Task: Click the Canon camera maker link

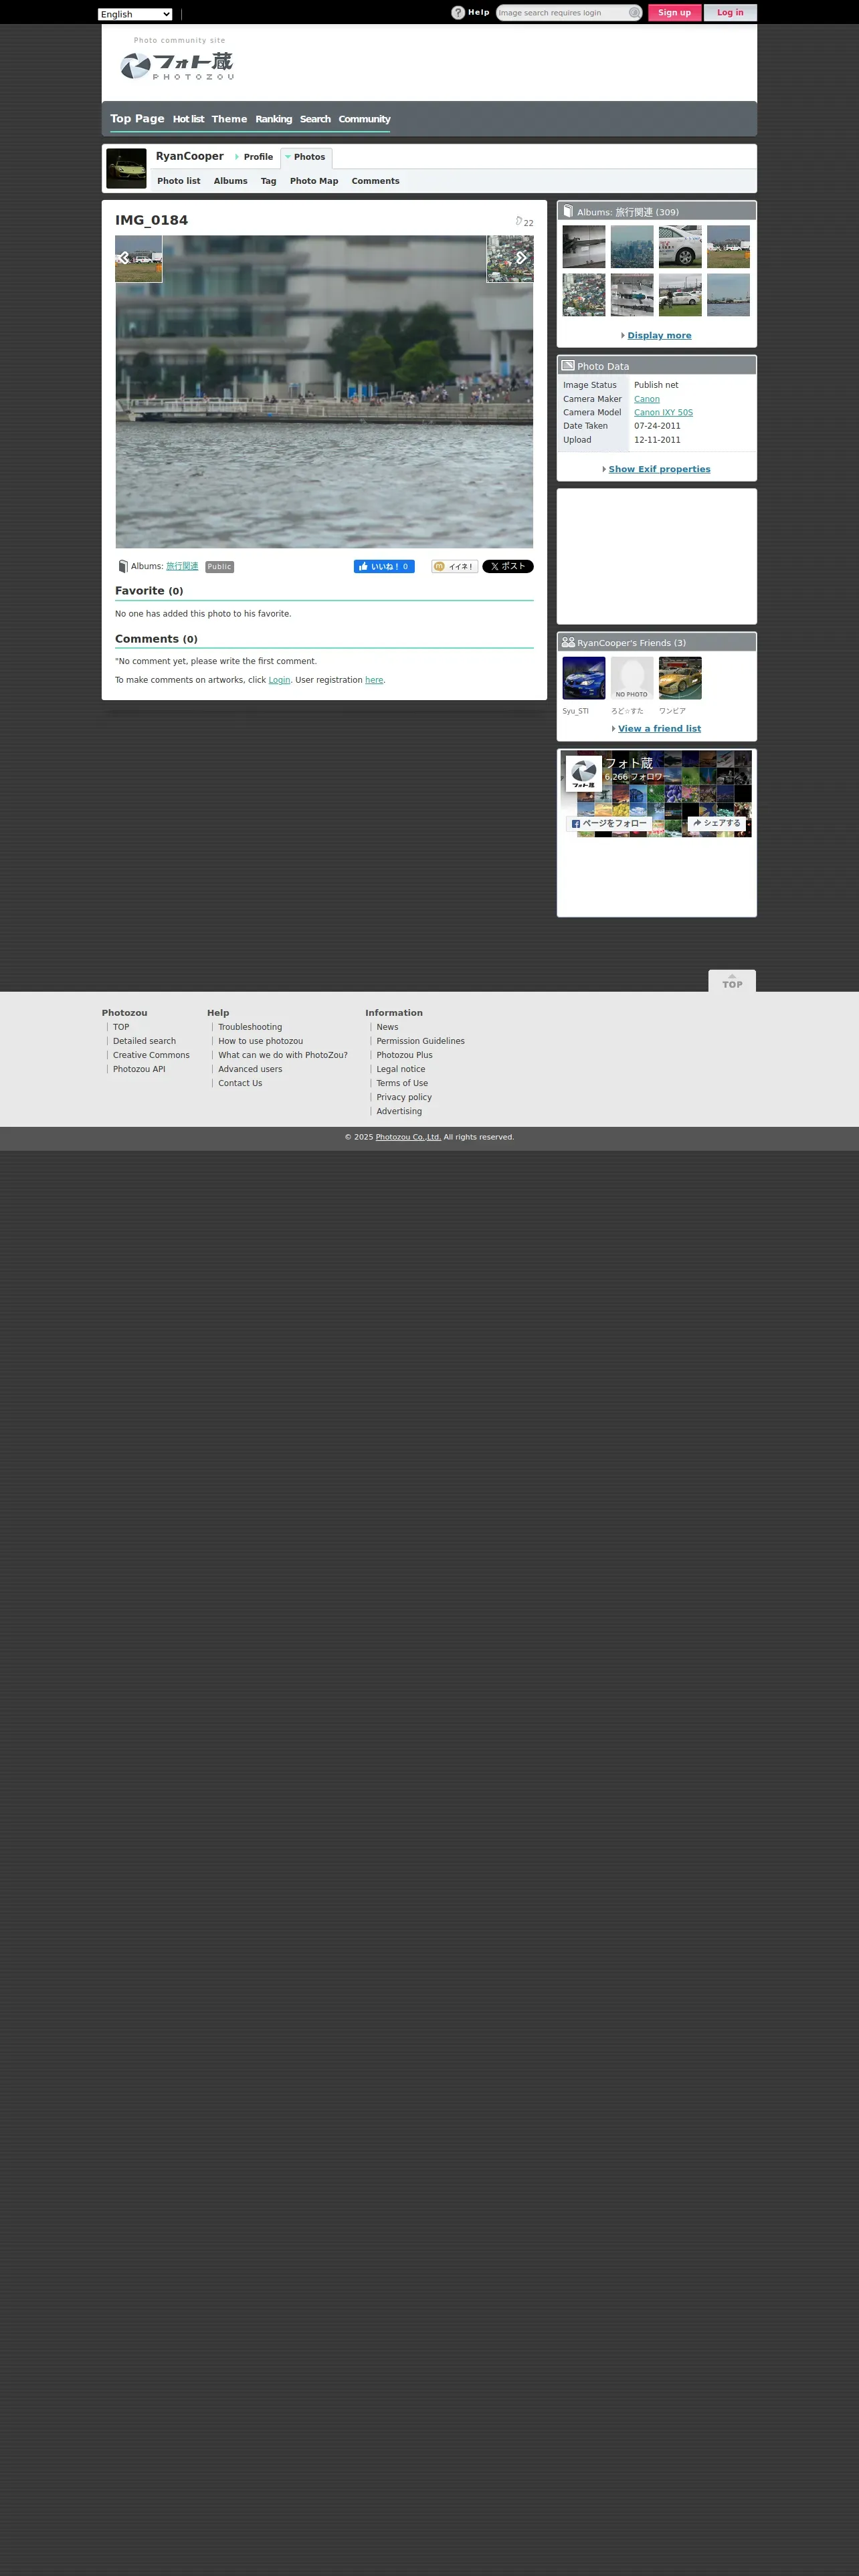Action: [x=647, y=399]
